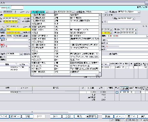
Task: Click the right arrow of the dropdown list's horizontal scrollbar
Action: coord(97,75)
